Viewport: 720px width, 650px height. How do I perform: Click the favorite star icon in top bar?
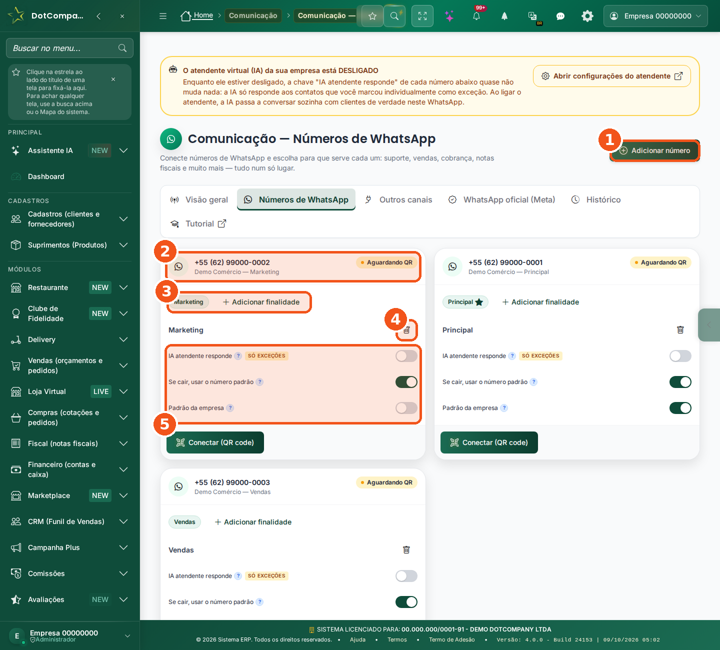pos(372,16)
